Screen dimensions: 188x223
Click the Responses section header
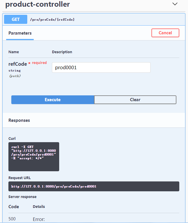coord(19,120)
